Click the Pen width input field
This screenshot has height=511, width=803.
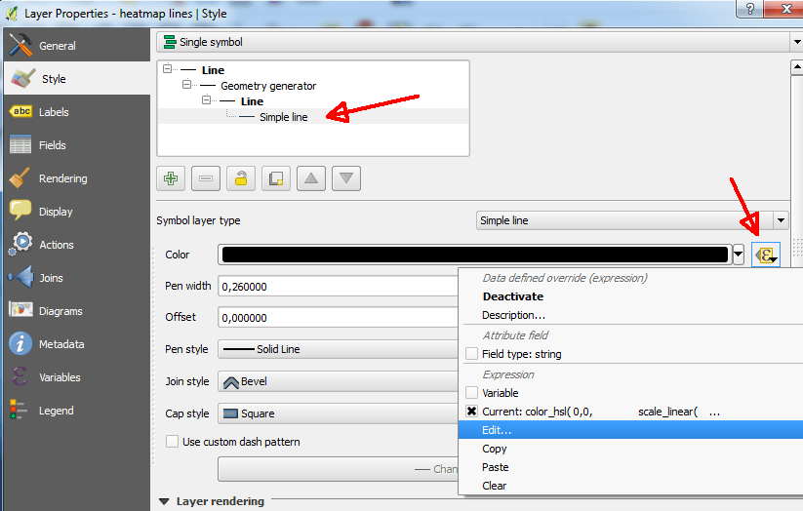pos(338,287)
